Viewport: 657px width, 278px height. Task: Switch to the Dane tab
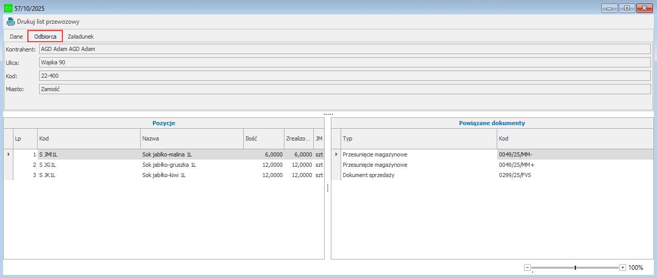click(16, 37)
